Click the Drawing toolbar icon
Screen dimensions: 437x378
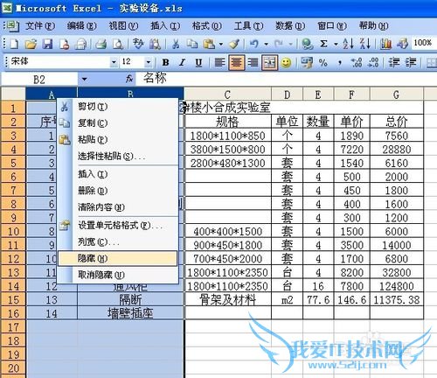pos(402,44)
